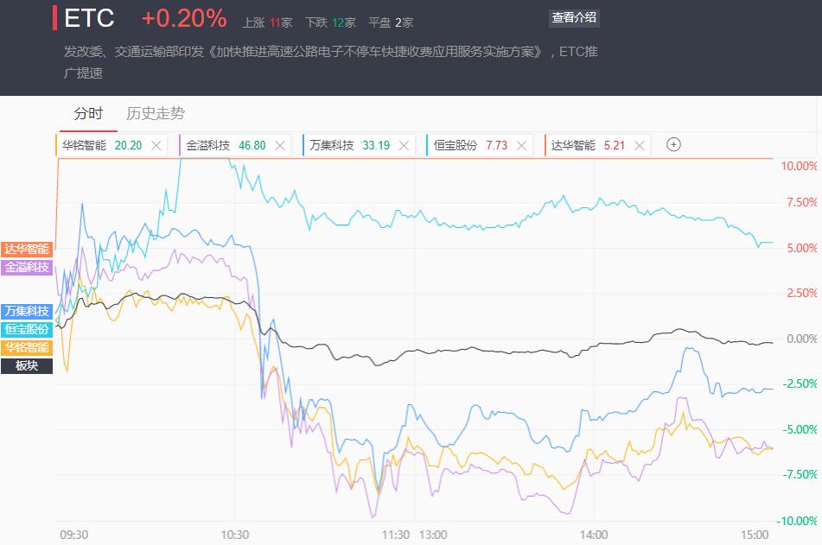Select the 万集科技 blue legend label
Screen dimensions: 822x545
pyautogui.click(x=27, y=311)
